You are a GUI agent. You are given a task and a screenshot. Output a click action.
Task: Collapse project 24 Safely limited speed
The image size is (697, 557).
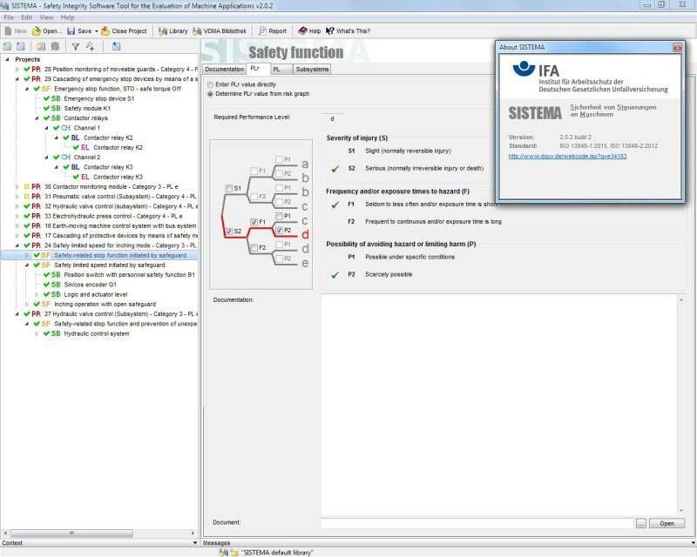pos(17,245)
